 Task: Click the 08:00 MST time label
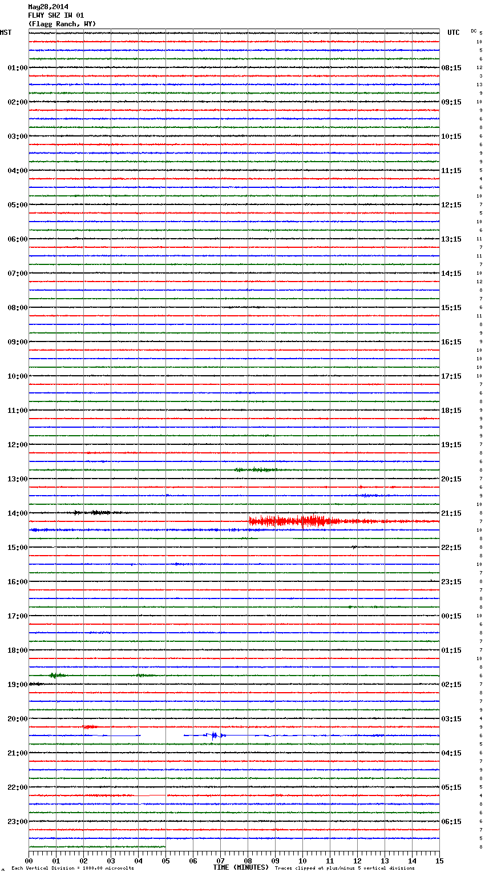point(18,308)
